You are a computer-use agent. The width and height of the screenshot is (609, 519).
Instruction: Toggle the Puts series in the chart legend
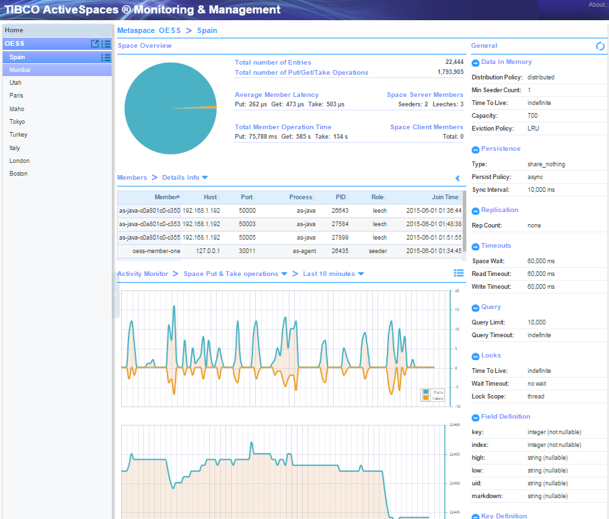click(x=439, y=392)
